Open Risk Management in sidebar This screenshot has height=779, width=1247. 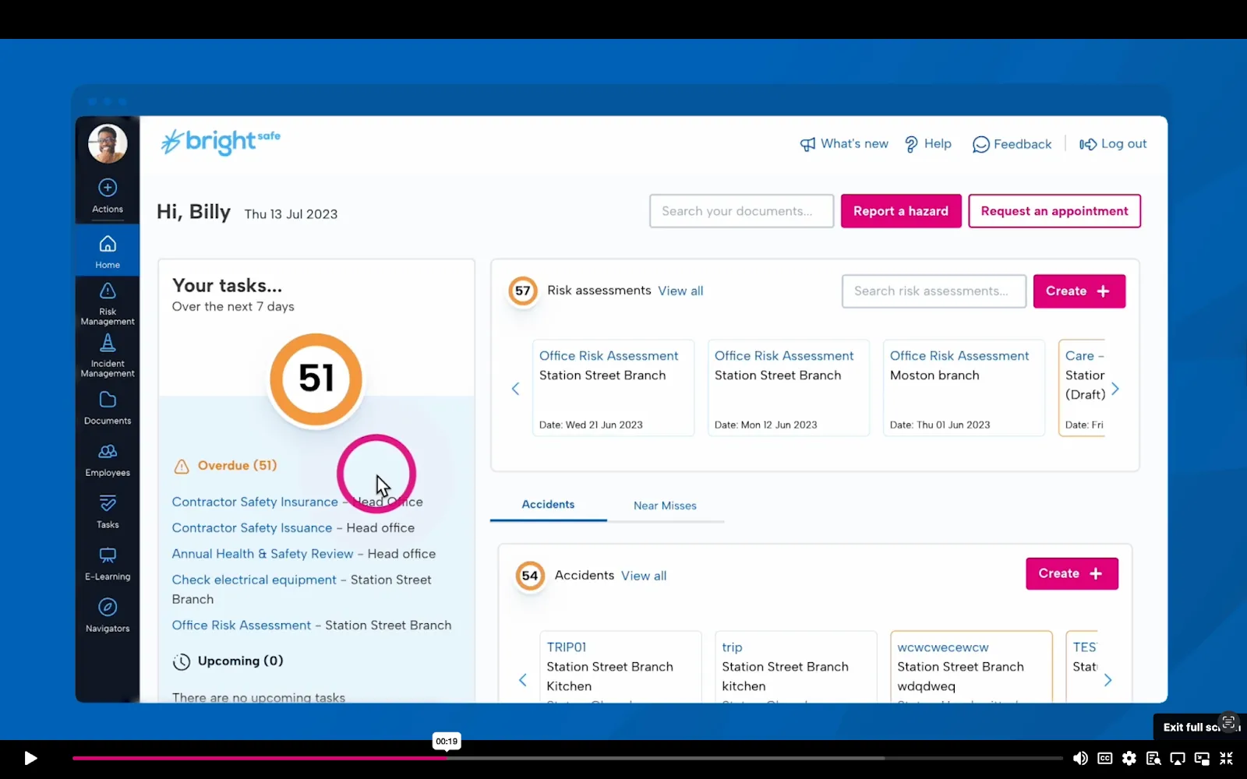(108, 304)
